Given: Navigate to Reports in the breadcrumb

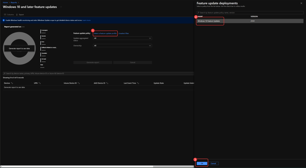Looking at the screenshot, I should [14, 2].
